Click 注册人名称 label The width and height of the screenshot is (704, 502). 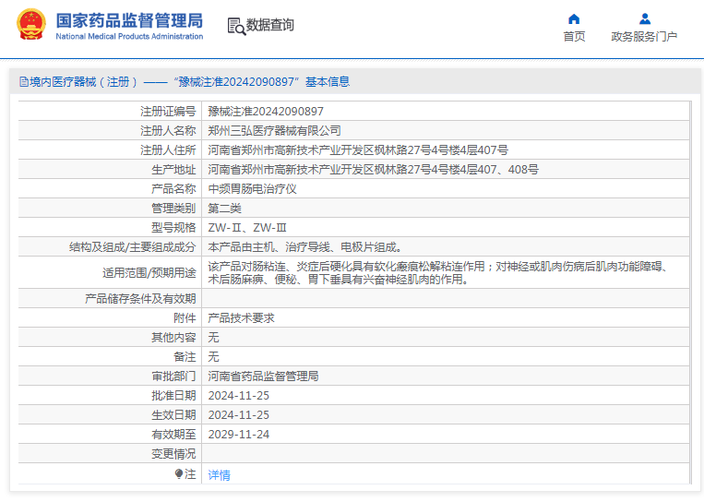(168, 131)
